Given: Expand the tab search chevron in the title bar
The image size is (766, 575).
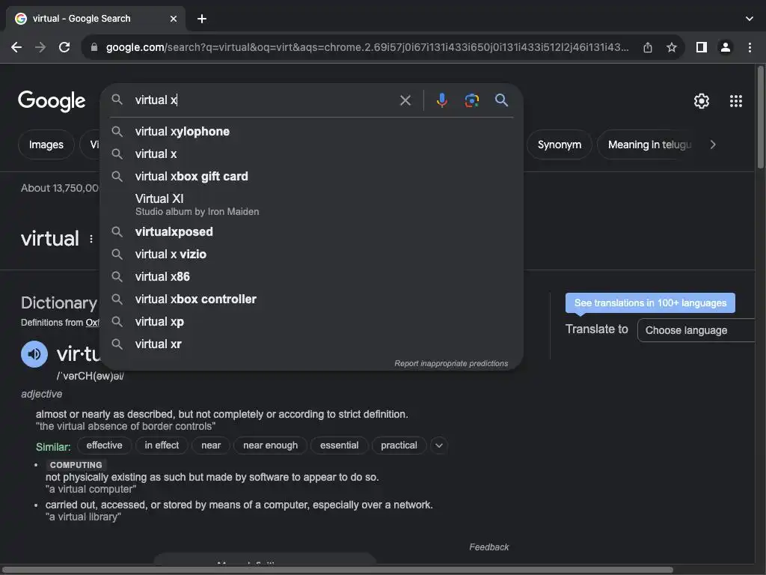Looking at the screenshot, I should [750, 19].
